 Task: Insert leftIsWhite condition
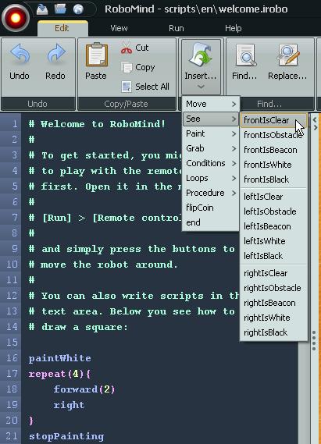(273, 241)
